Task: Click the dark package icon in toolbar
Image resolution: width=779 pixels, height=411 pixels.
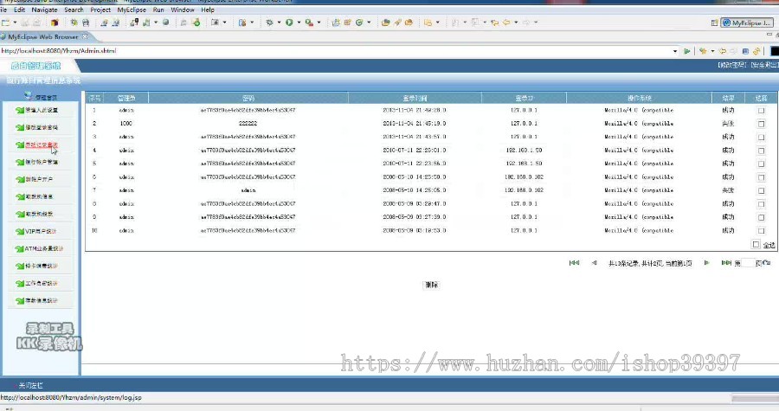Action: (55, 22)
